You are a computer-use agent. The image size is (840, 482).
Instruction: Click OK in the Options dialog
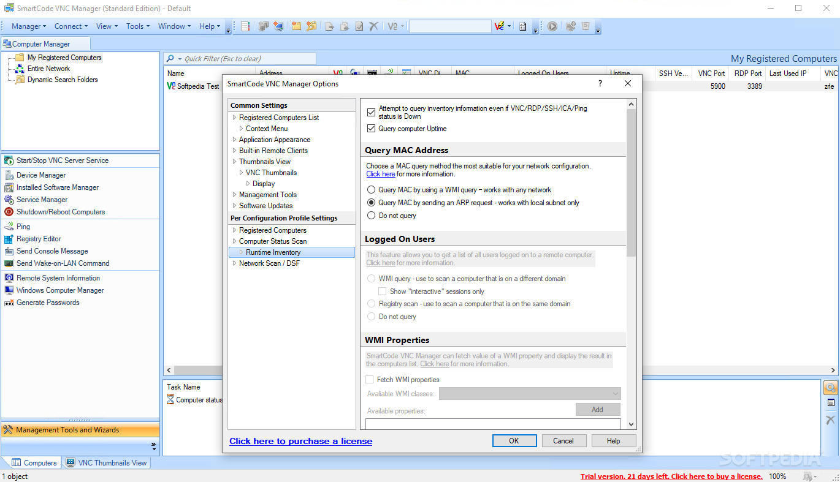point(514,441)
